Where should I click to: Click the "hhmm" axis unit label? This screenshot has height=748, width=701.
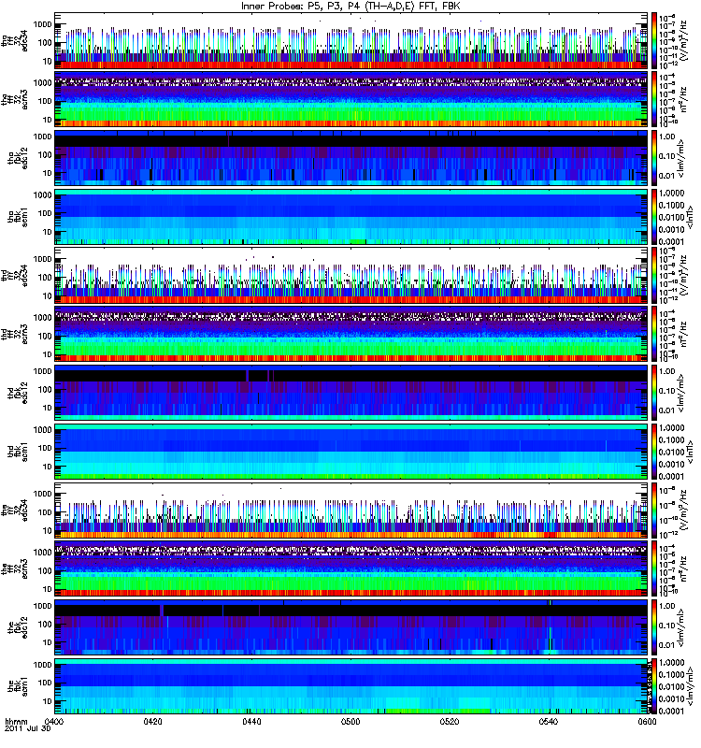coord(16,722)
